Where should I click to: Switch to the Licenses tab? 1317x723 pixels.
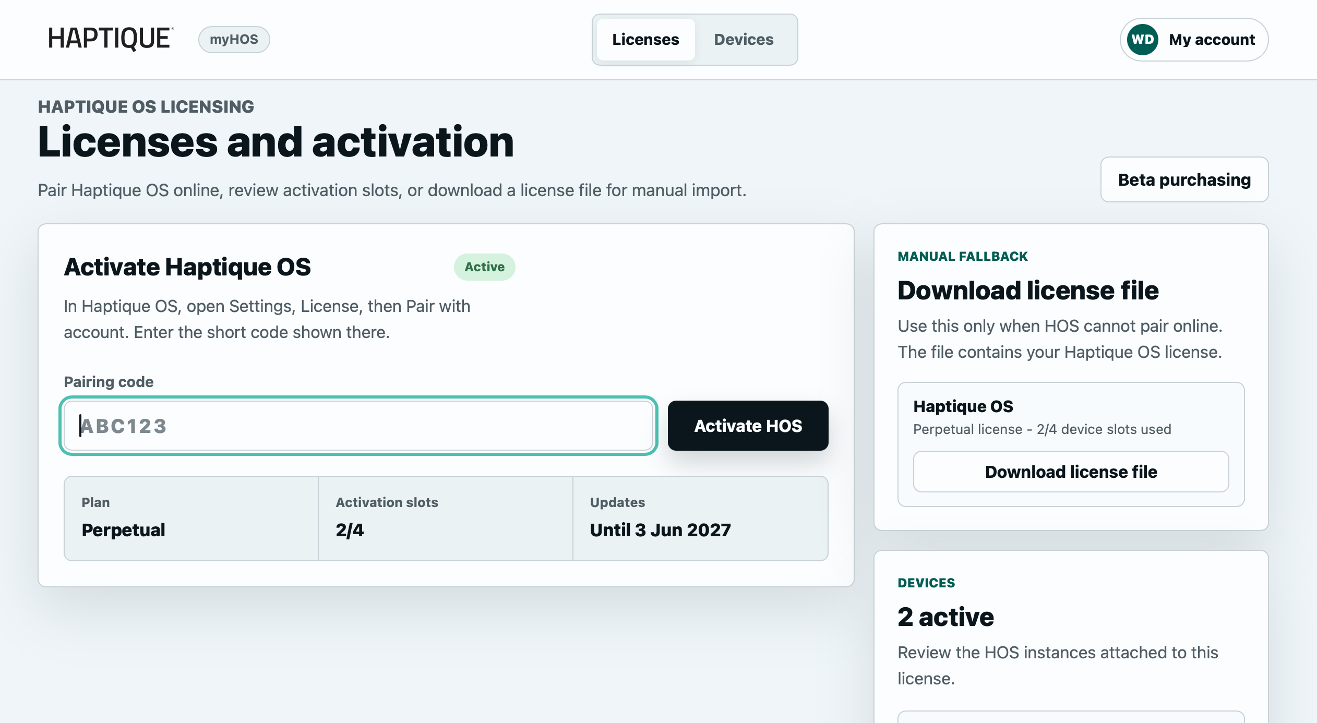[x=645, y=40]
